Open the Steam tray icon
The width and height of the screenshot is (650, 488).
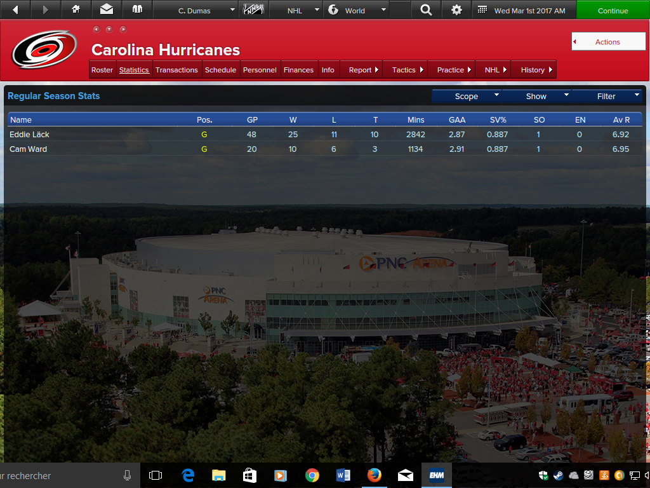click(x=559, y=475)
